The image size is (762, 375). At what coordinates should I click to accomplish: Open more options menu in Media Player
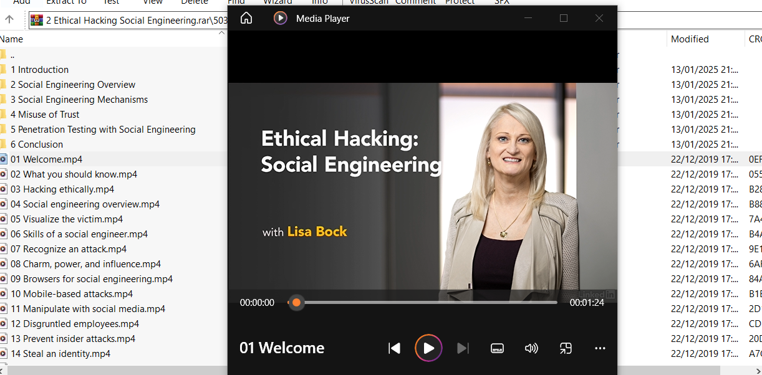pos(600,348)
